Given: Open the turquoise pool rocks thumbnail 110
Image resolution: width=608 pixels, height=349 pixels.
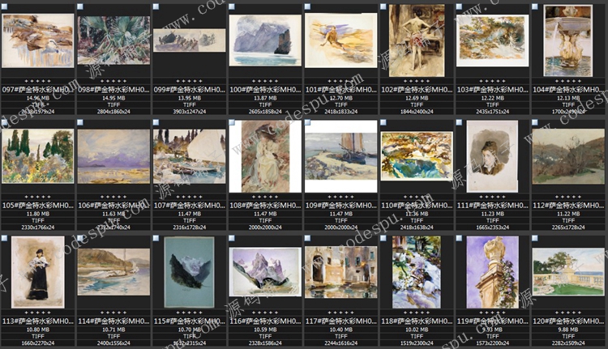Looking at the screenshot, I should click(x=417, y=156).
